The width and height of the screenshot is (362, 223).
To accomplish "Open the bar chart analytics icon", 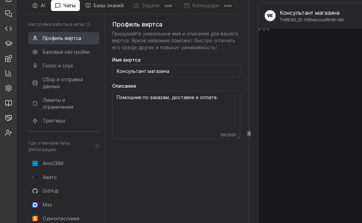I will pyautogui.click(x=8, y=73).
